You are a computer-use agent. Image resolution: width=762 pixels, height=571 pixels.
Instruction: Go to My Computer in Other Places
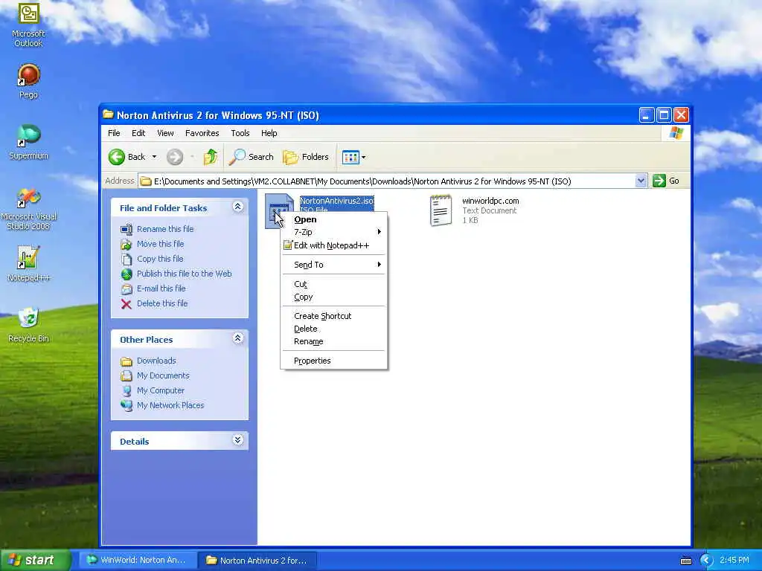point(161,390)
